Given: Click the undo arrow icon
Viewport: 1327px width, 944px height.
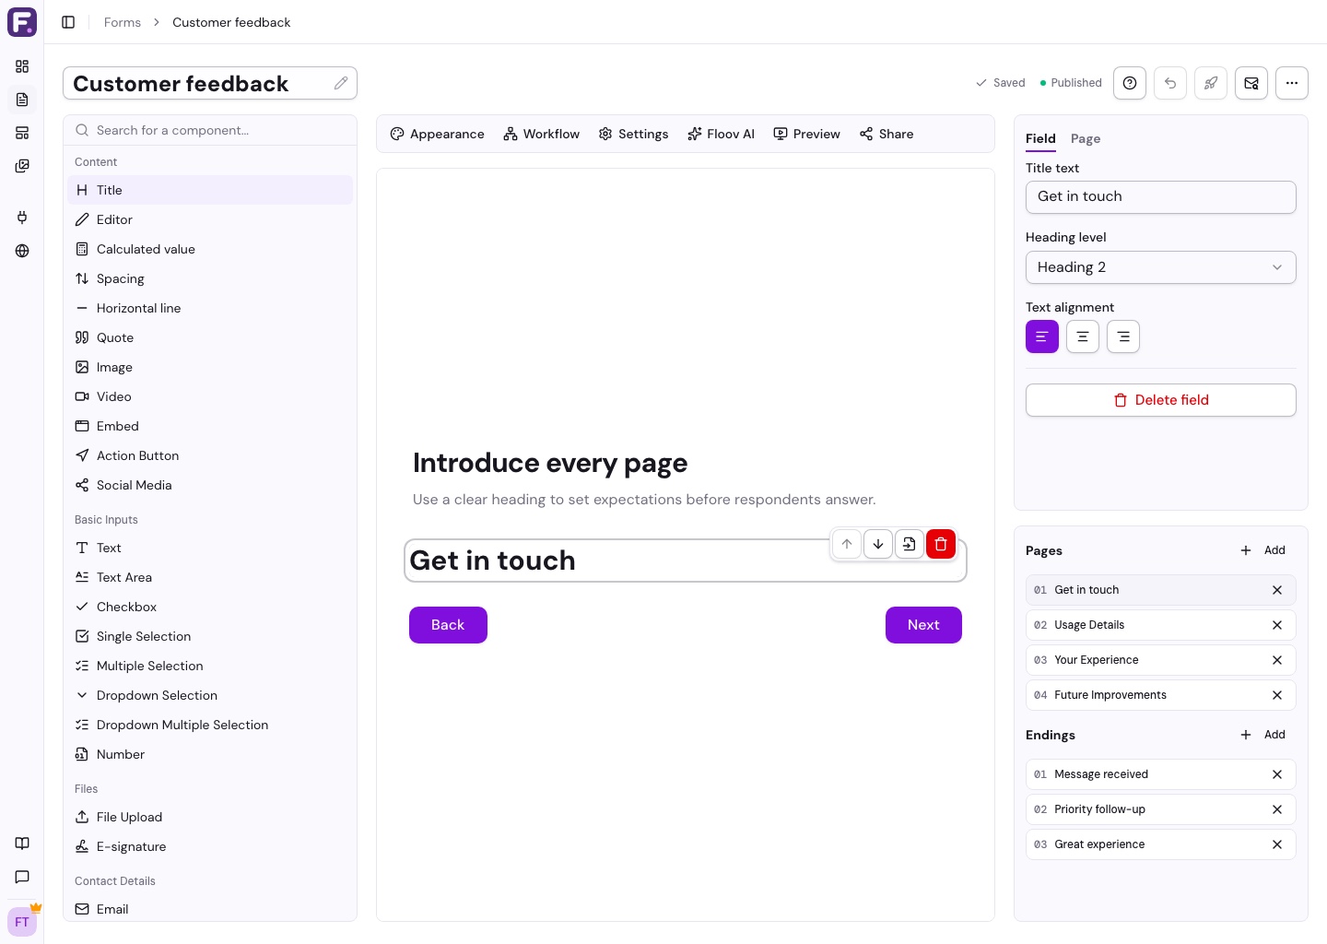Looking at the screenshot, I should tap(1170, 83).
